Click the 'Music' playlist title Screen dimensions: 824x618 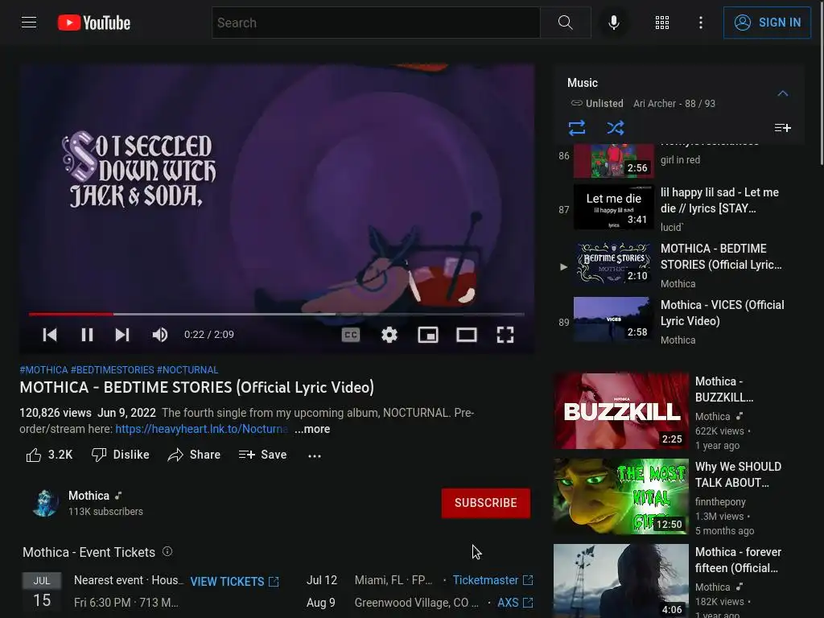click(583, 83)
